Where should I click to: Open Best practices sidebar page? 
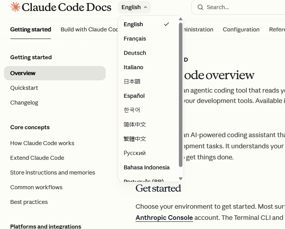tap(29, 202)
